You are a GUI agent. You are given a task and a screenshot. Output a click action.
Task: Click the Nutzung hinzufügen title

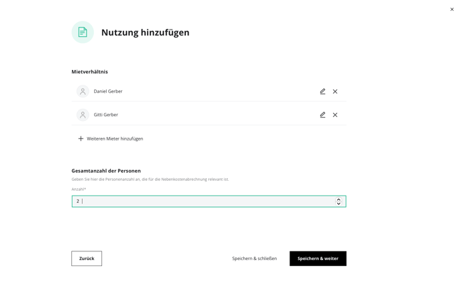click(145, 32)
